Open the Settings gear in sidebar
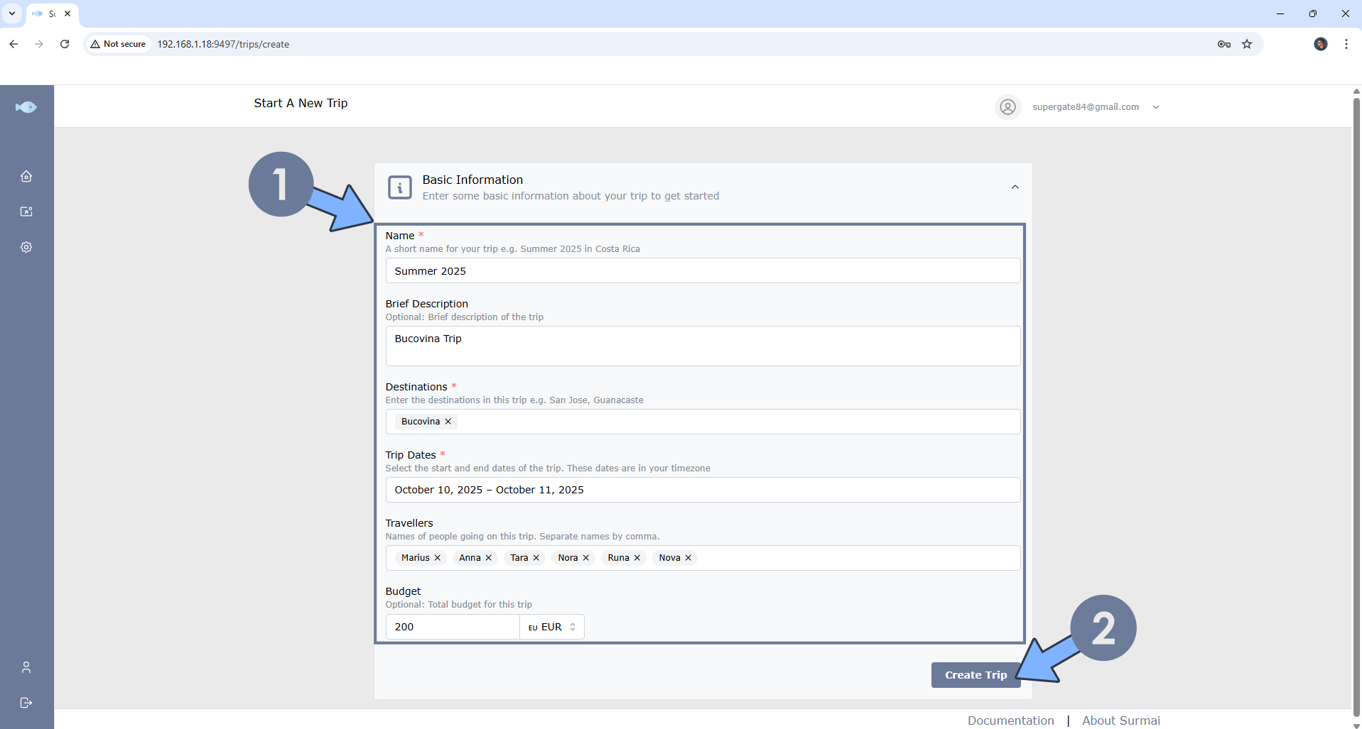Viewport: 1362px width, 729px height. 26,247
